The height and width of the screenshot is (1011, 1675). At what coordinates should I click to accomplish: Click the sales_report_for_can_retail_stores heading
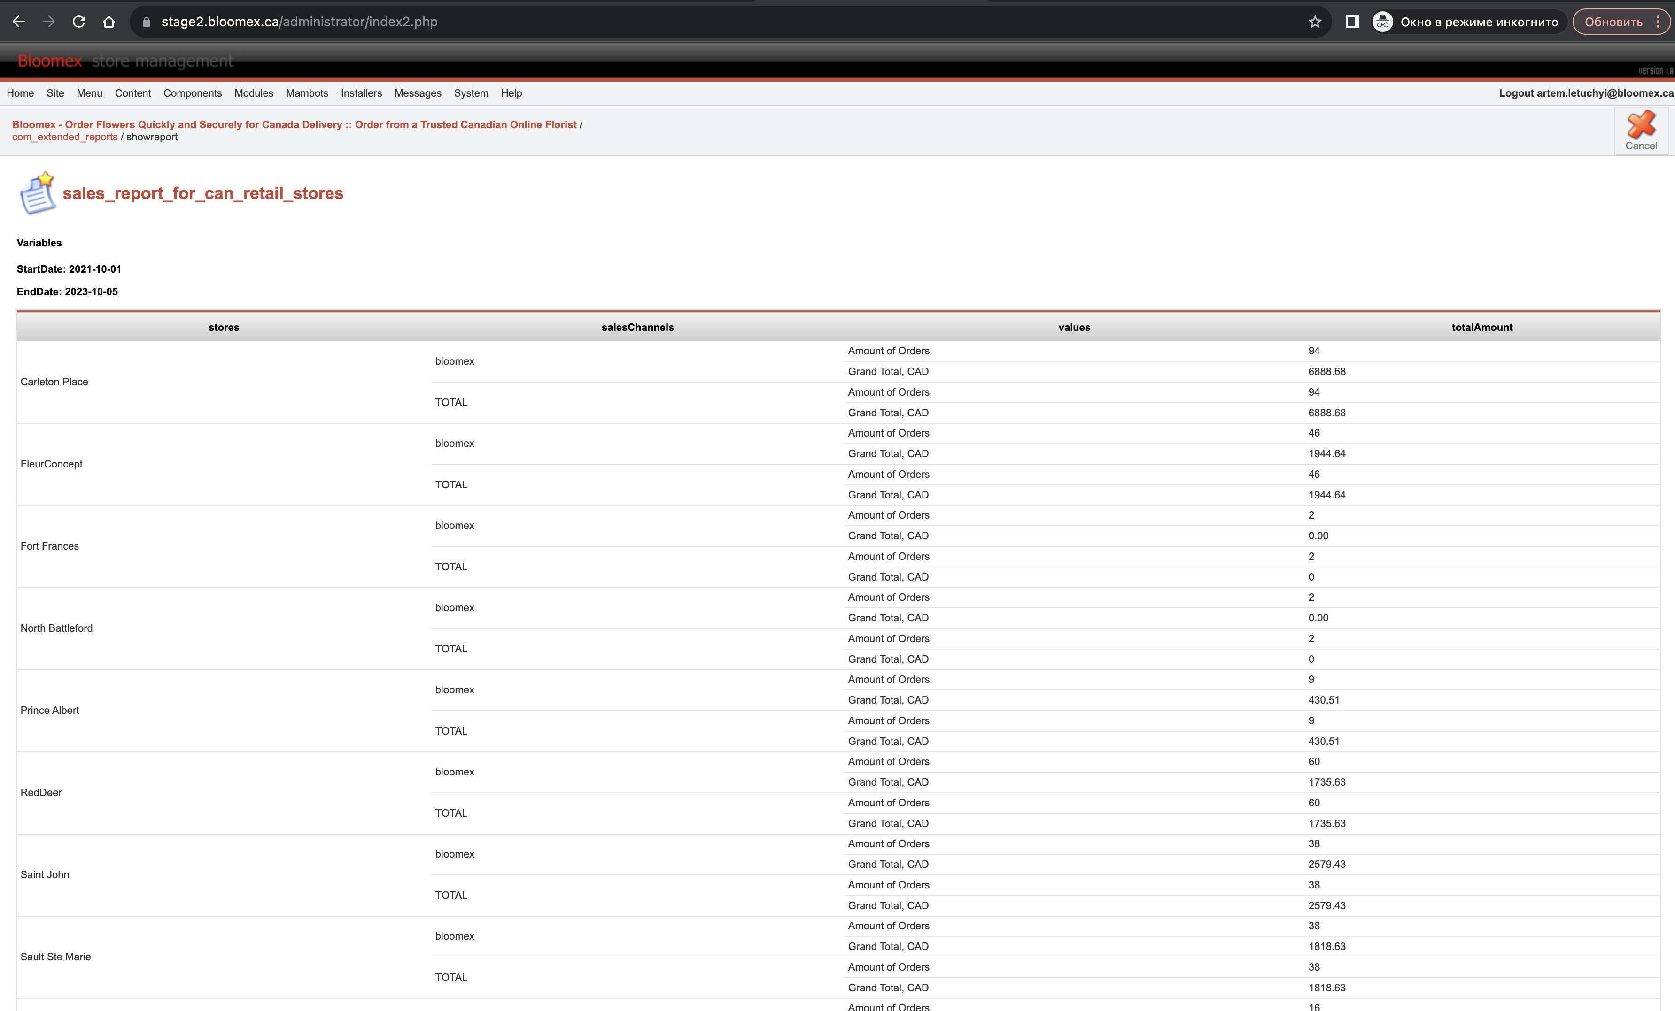202,193
